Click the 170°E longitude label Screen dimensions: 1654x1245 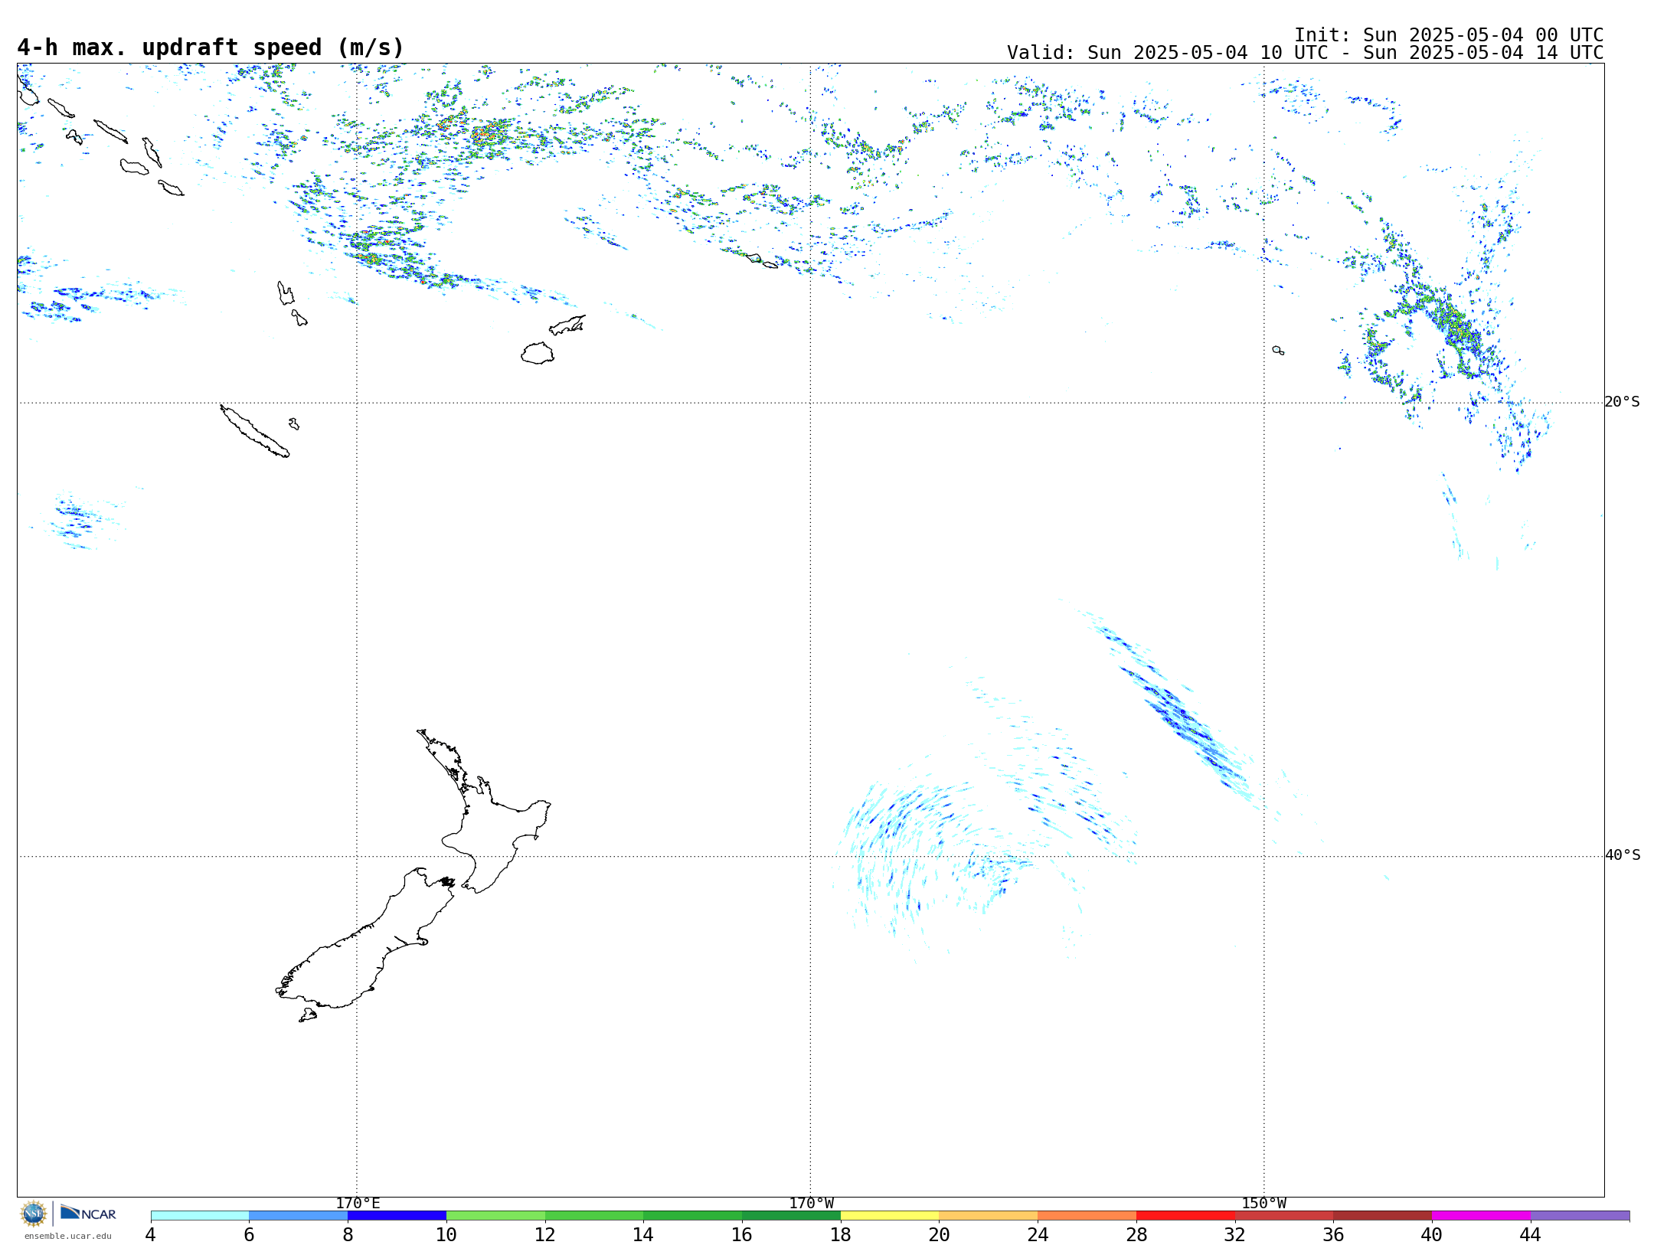[x=358, y=1204]
